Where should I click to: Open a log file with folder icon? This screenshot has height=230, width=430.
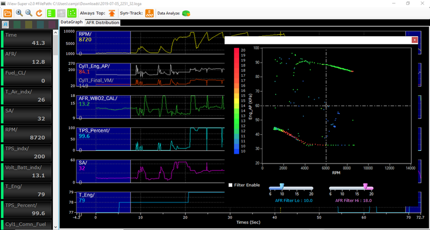(7, 13)
